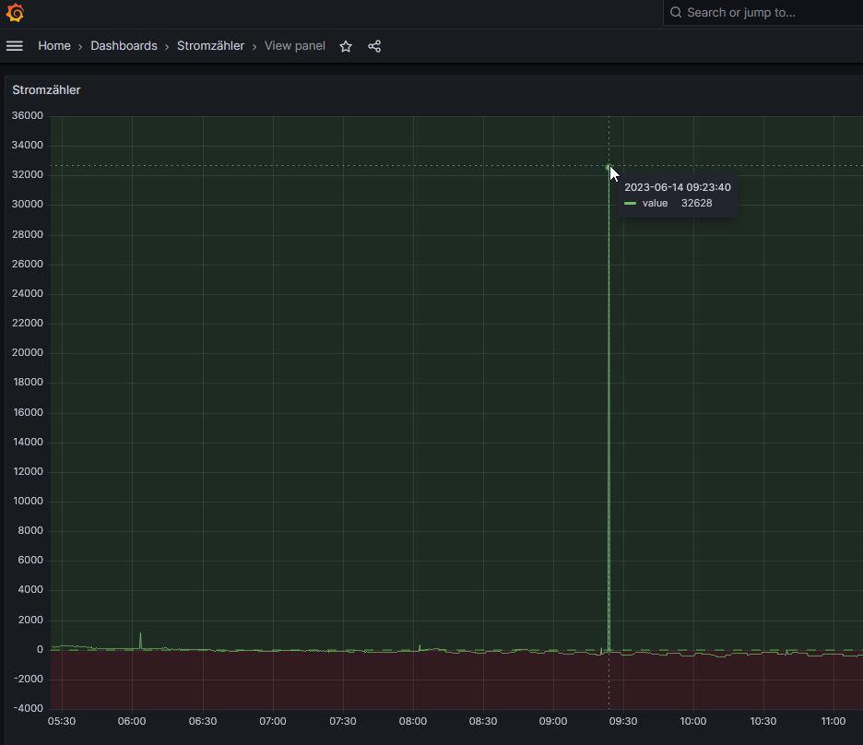Click the tooltip timestamp 2023-06-14 09:23:40

pyautogui.click(x=678, y=187)
